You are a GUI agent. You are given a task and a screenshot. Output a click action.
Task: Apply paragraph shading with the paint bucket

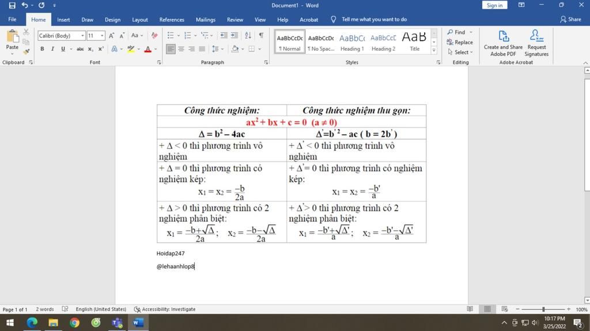point(235,49)
